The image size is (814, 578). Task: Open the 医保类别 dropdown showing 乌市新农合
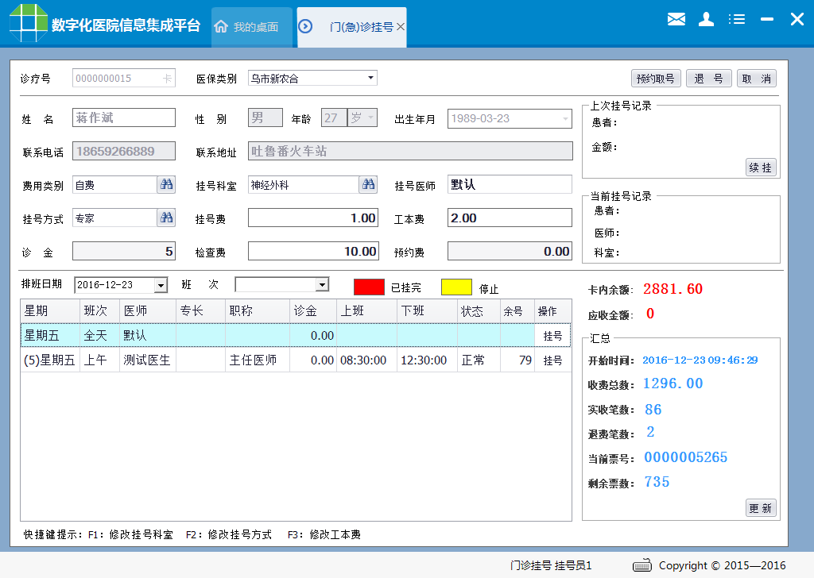pos(370,77)
